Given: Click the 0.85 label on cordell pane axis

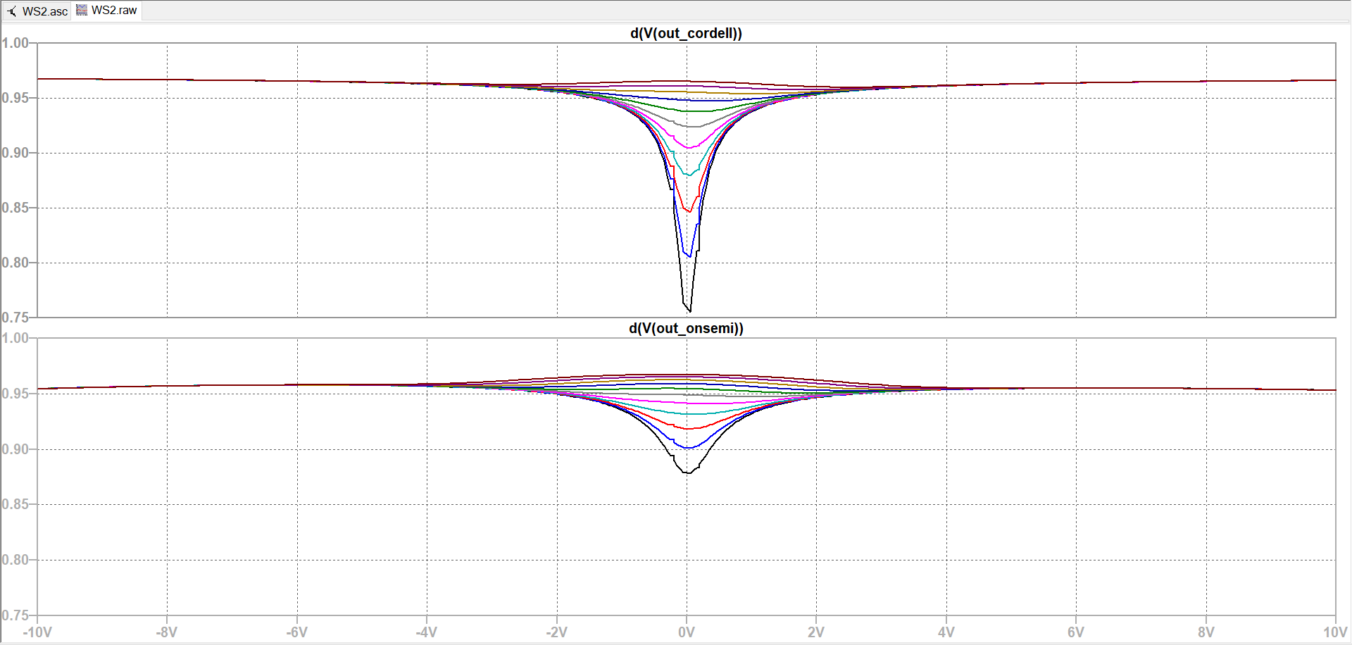Looking at the screenshot, I should click(15, 208).
